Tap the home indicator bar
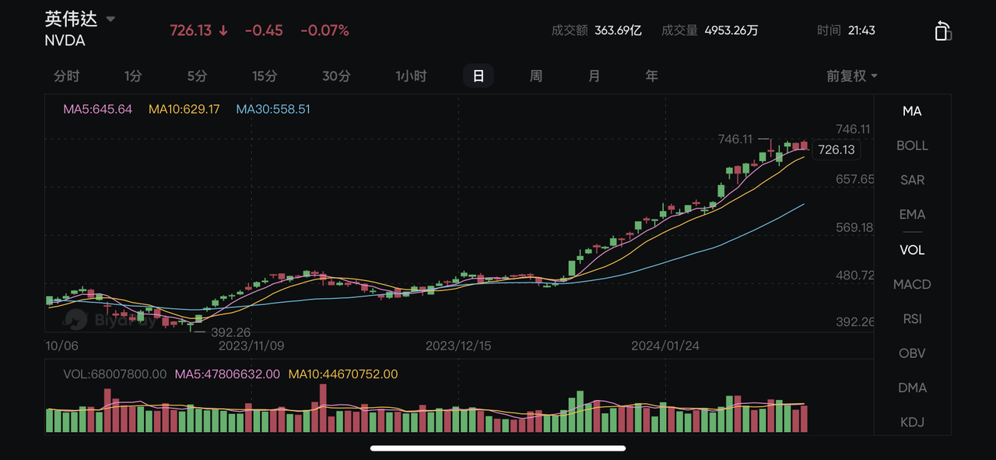The image size is (996, 460). click(498, 448)
